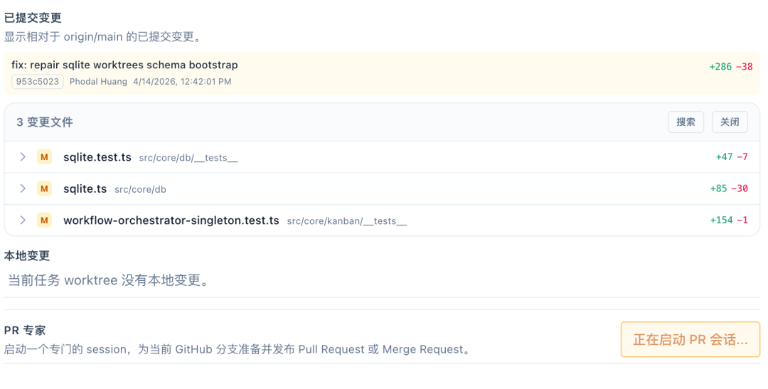Click the path src/core/kanban/__tests__

[x=347, y=221]
